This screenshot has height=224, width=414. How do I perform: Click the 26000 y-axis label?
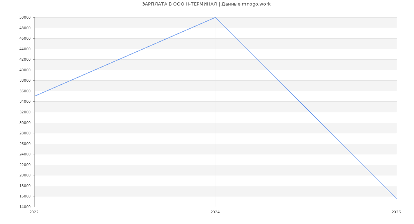pos(25,144)
